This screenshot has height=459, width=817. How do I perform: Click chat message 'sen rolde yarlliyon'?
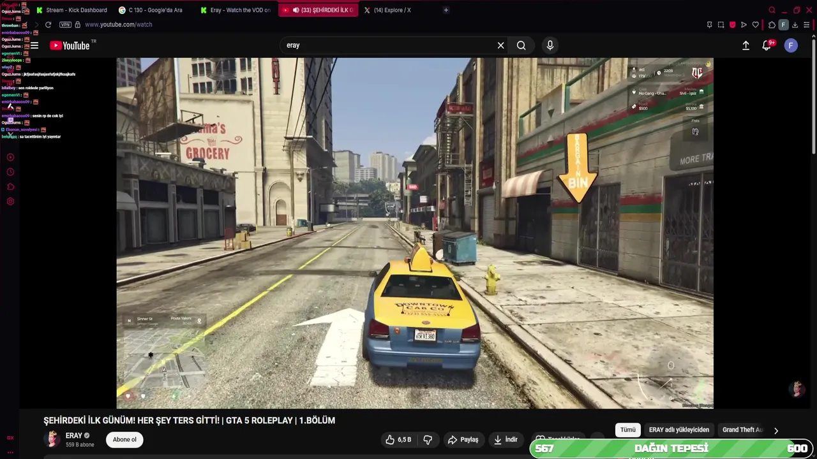pos(36,88)
